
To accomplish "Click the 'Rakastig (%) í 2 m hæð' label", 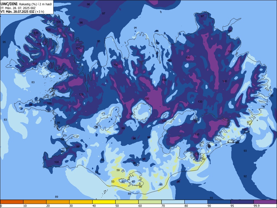I will tap(35, 4).
